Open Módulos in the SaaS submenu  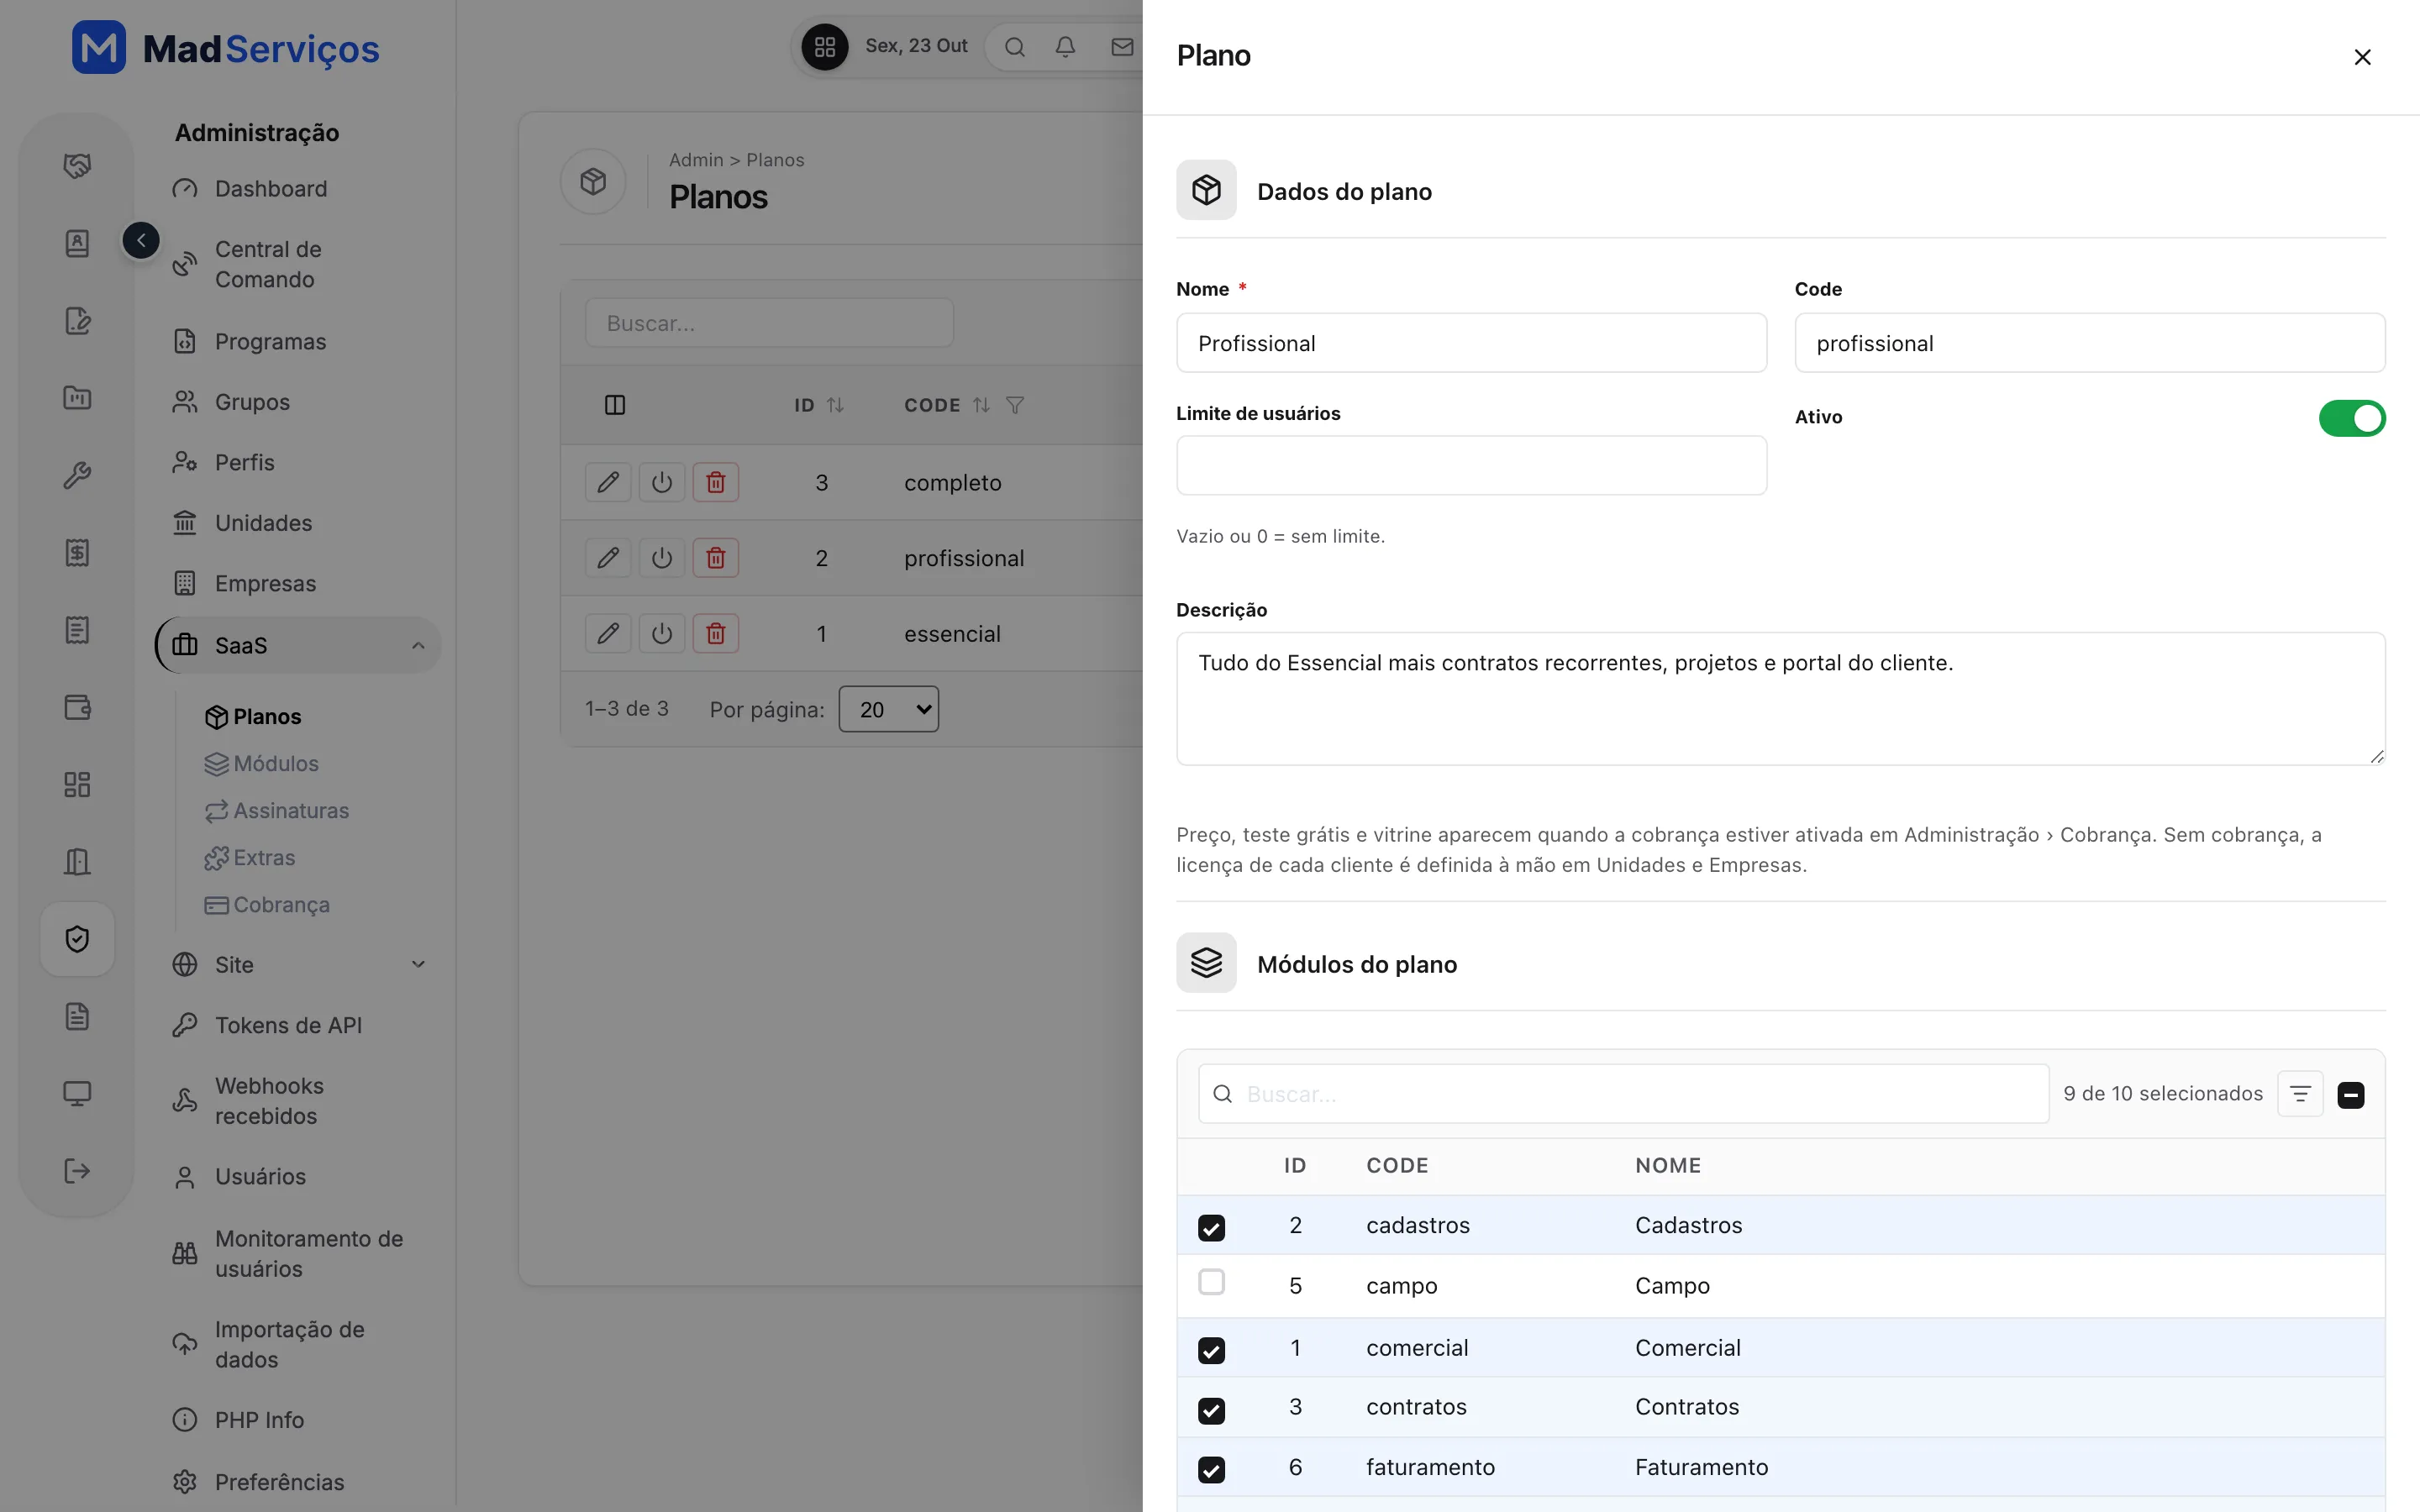coord(262,764)
